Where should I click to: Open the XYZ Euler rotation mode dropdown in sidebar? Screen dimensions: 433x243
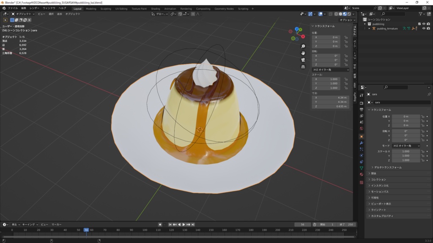[331, 70]
